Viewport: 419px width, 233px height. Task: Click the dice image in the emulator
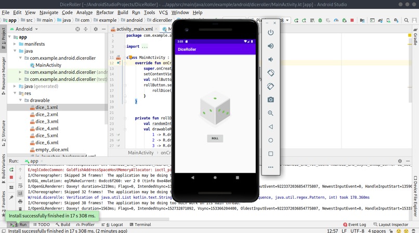tap(215, 108)
